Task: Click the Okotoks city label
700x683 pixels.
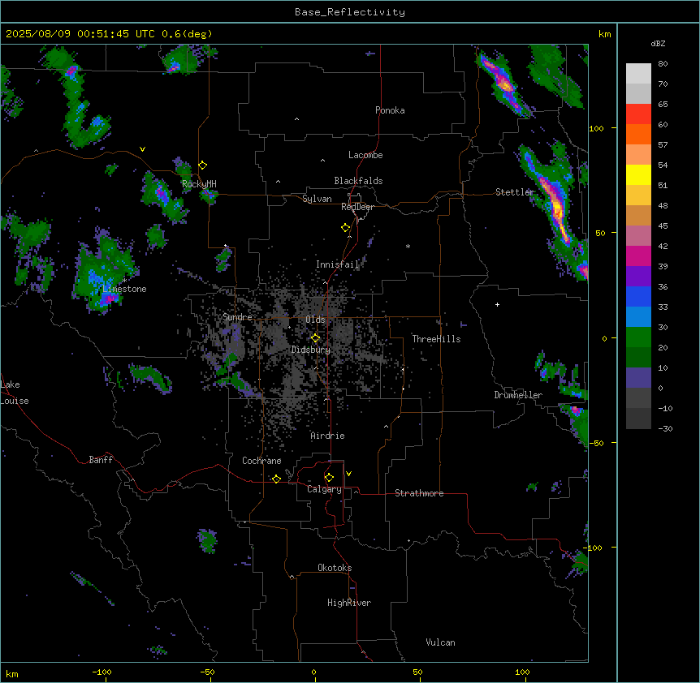Action: [335, 568]
